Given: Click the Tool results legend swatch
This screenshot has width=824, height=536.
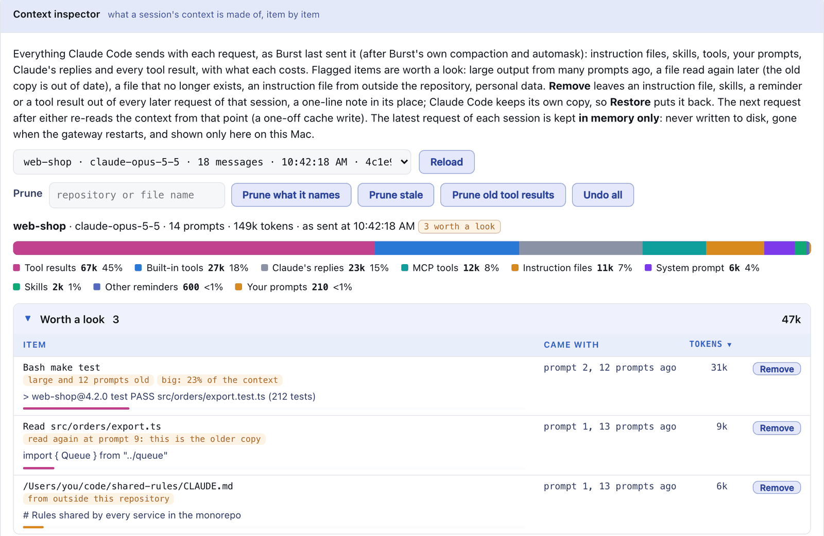Looking at the screenshot, I should [16, 268].
